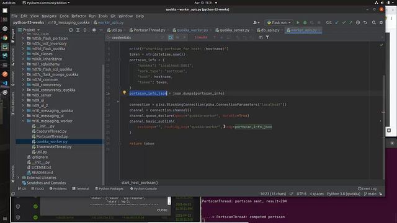Open the Refactor menu
The width and height of the screenshot is (397, 223).
[x=79, y=16]
